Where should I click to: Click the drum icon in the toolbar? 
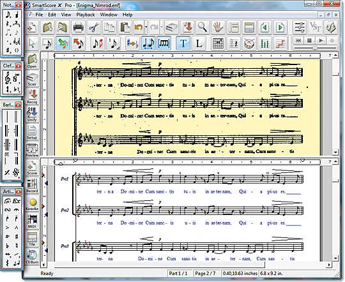[x=250, y=43]
